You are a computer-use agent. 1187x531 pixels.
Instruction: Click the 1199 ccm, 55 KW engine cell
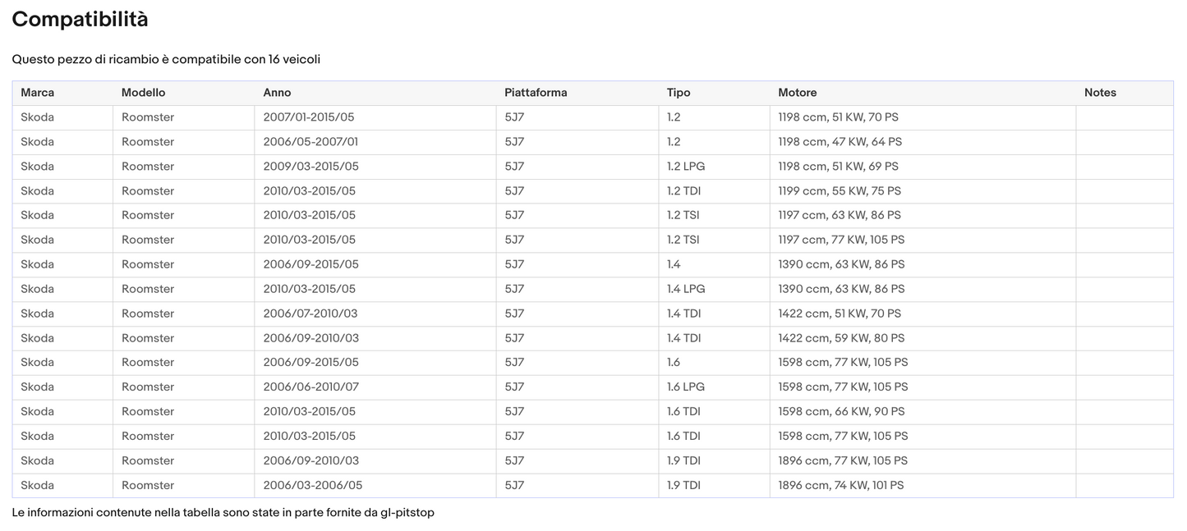pyautogui.click(x=839, y=191)
